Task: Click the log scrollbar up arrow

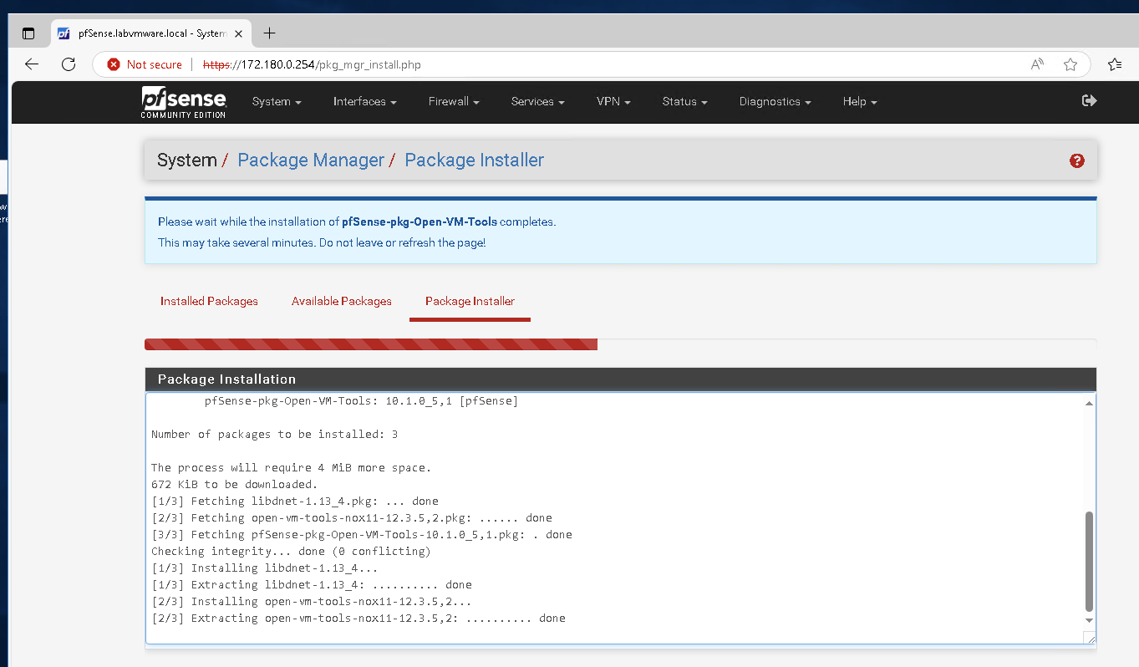Action: (x=1089, y=404)
